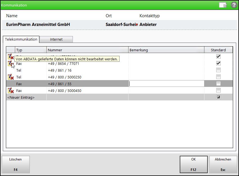Check Standard for Fax +49 / 800 / 5000450
This screenshot has height=176, width=239.
218,90
